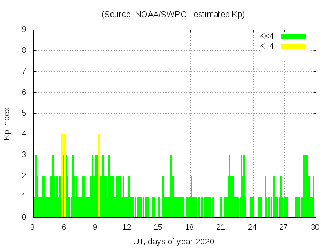The width and height of the screenshot is (332, 249).
Task: Click x-axis tick label 24
Action: pyautogui.click(x=252, y=227)
